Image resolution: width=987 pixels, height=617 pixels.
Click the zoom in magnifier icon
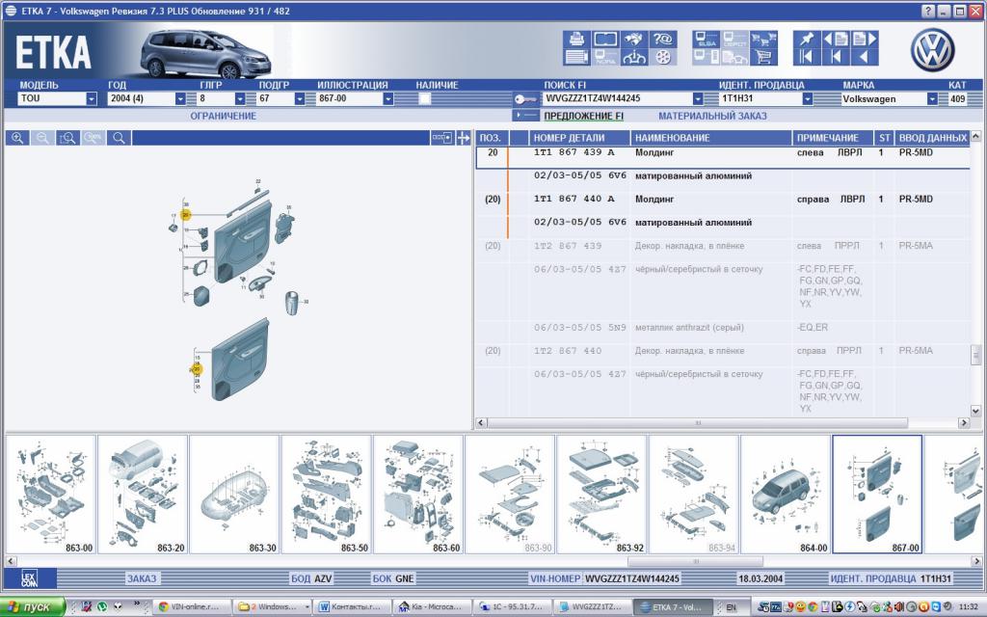point(17,138)
